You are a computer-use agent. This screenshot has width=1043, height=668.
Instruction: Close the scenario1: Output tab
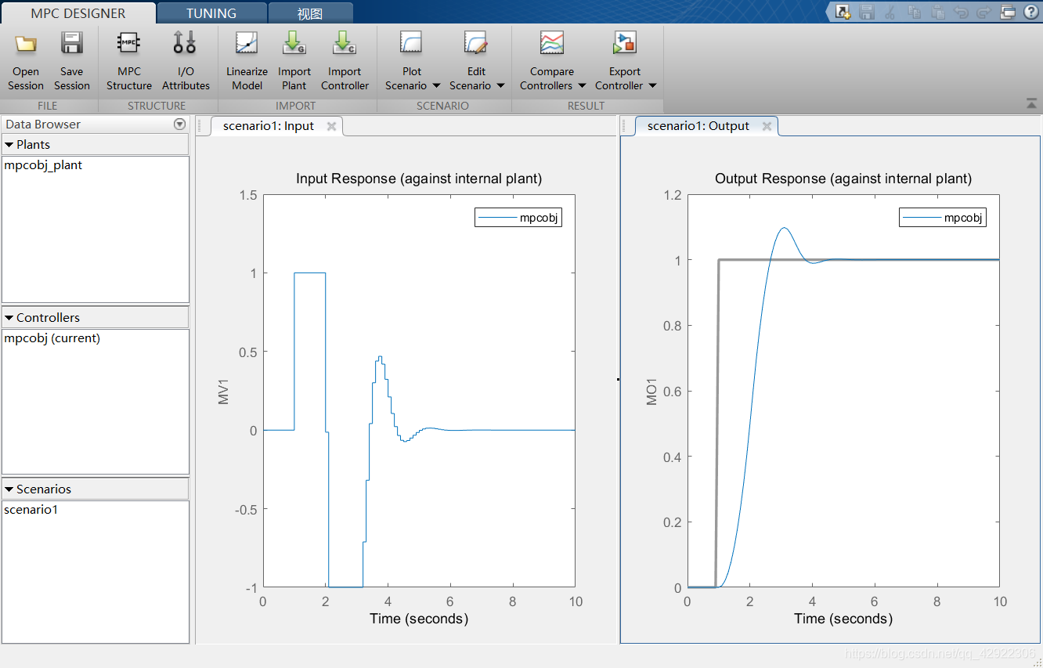coord(767,126)
